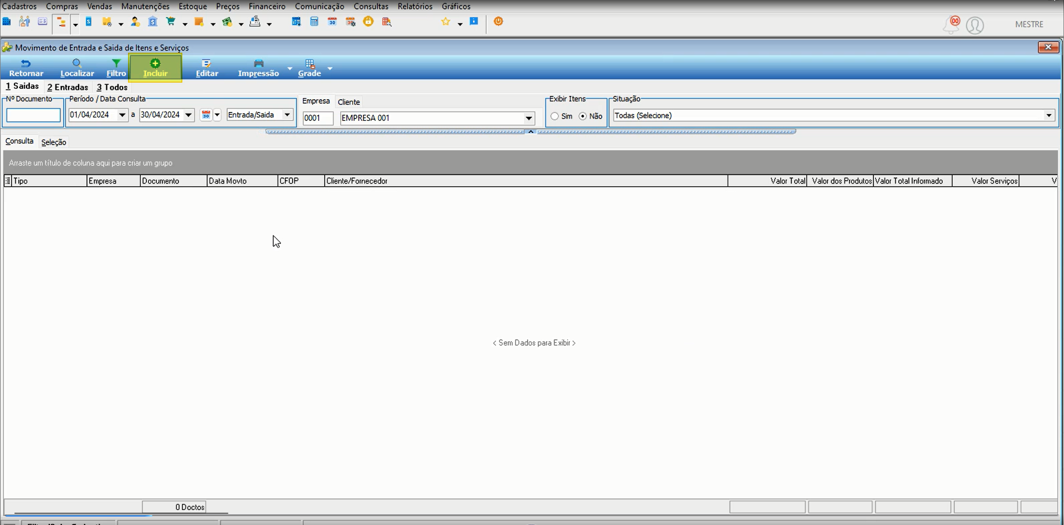This screenshot has height=525, width=1064.
Task: Select the Sim radio for Exibir Itens
Action: point(555,116)
